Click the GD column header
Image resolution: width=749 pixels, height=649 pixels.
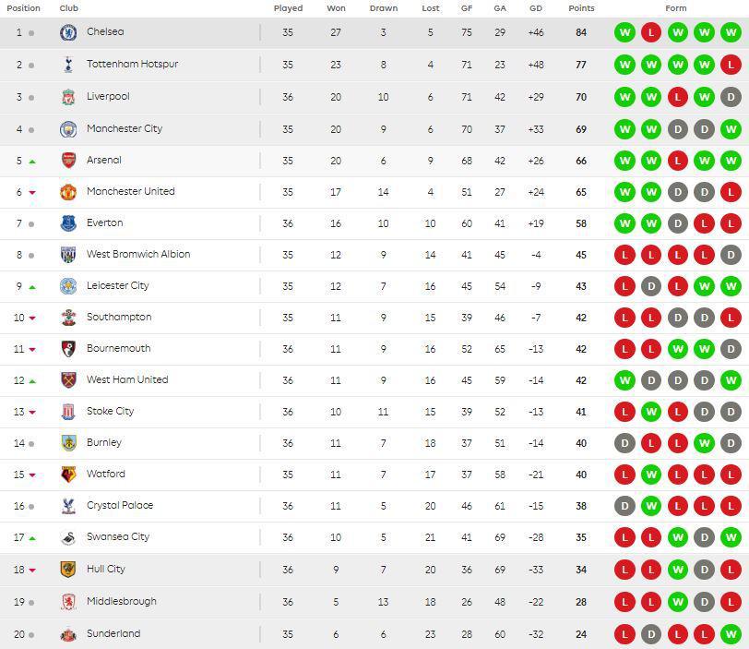(x=536, y=8)
